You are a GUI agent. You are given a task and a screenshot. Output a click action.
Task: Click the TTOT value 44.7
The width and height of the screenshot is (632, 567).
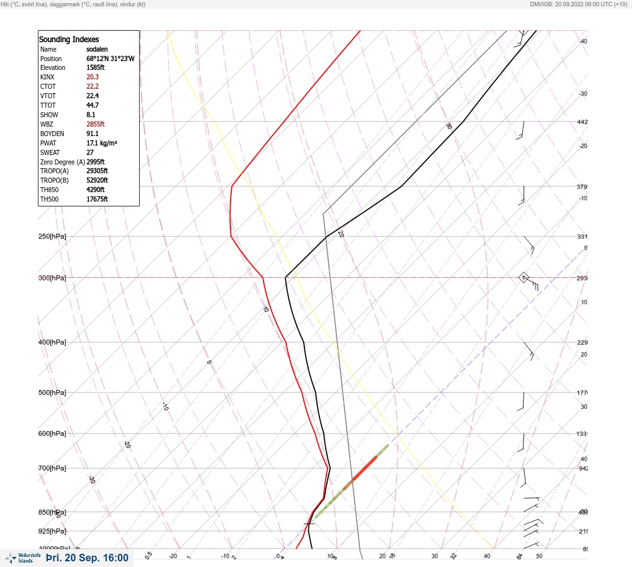pos(92,105)
